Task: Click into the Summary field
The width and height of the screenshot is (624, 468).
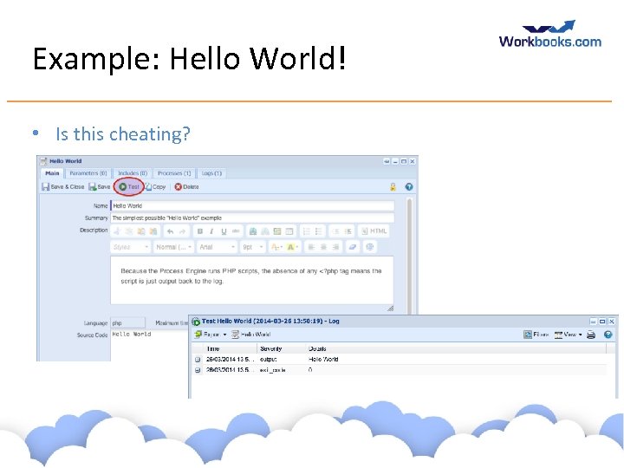Action: [252, 218]
